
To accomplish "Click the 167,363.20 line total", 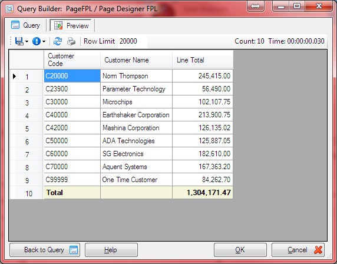I will pyautogui.click(x=203, y=167).
